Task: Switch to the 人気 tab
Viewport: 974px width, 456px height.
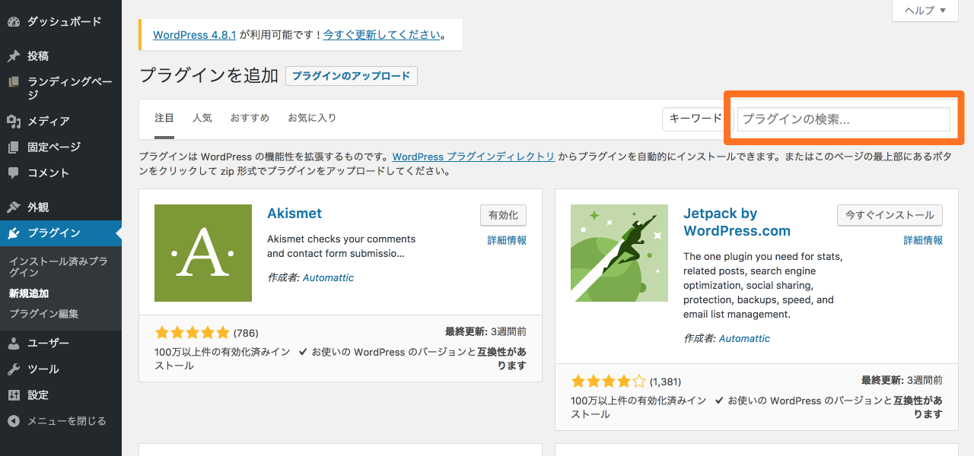Action: pyautogui.click(x=202, y=118)
